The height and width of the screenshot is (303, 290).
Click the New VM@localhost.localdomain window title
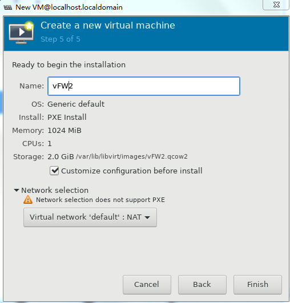tap(69, 7)
